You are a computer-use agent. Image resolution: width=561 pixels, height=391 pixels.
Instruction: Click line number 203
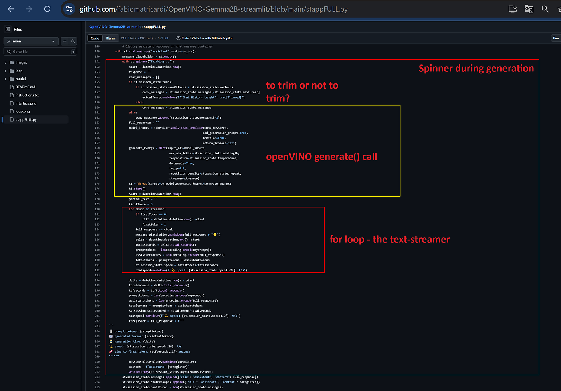(x=97, y=326)
